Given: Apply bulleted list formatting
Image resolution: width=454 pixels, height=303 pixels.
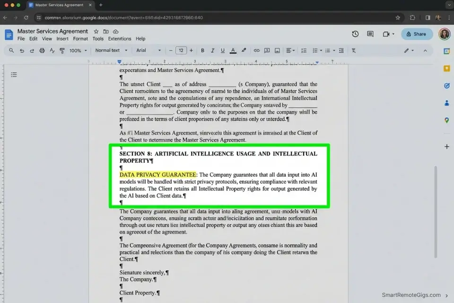Looking at the screenshot, I should click(315, 51).
